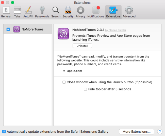165x136 pixels.
Task: Open the Search preferences pane
Action: coord(56,12)
